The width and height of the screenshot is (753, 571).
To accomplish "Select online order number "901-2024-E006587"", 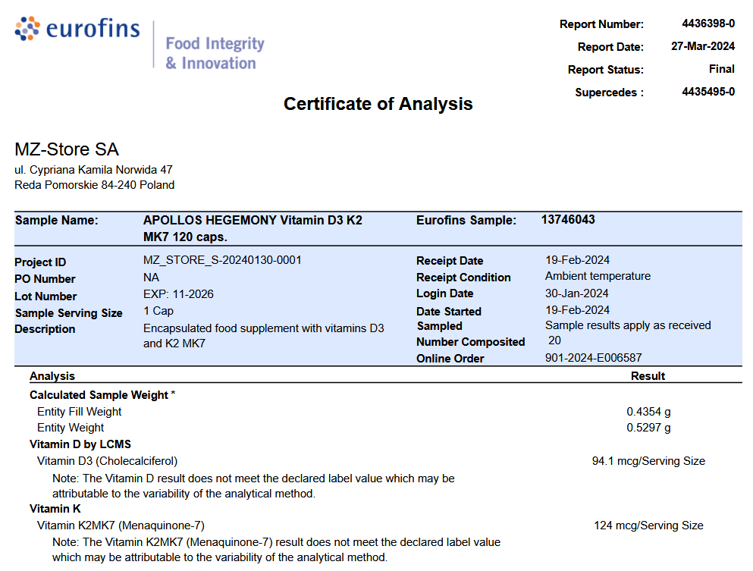I will pos(594,358).
